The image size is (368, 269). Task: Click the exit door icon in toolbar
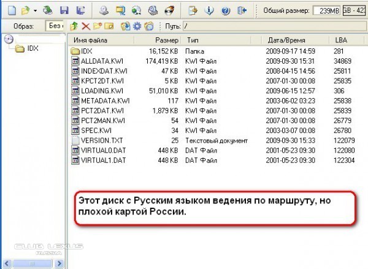coord(242,10)
